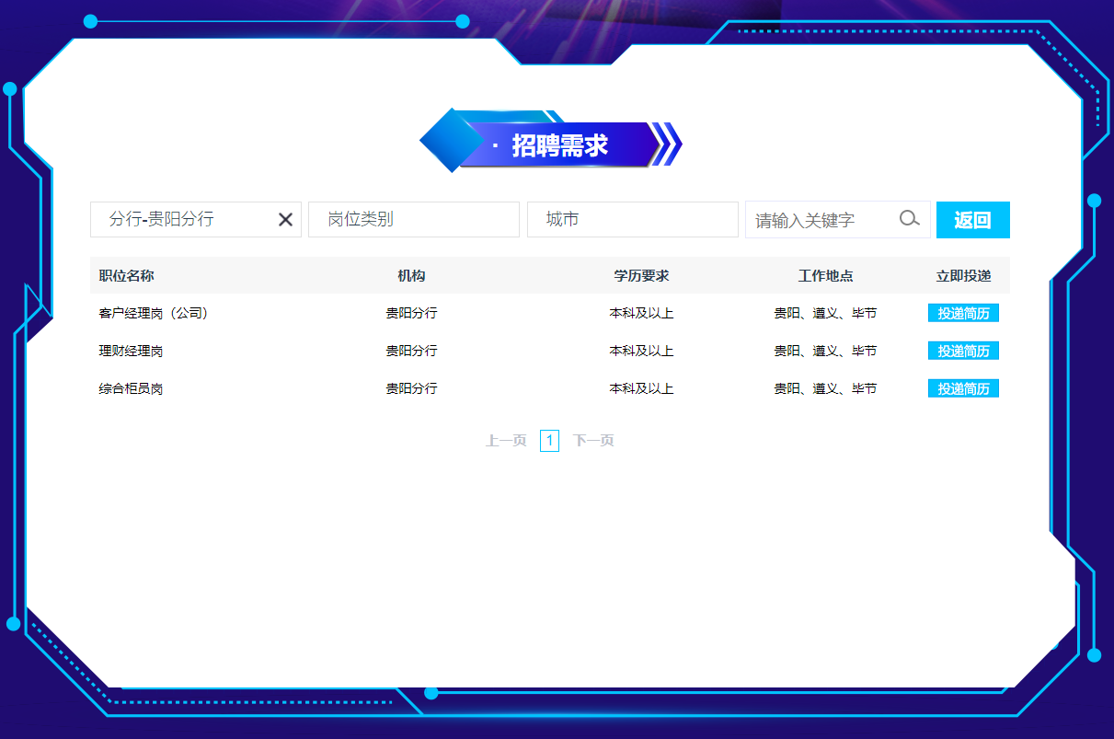
Task: Click the 学历要求 column header
Action: click(x=641, y=276)
